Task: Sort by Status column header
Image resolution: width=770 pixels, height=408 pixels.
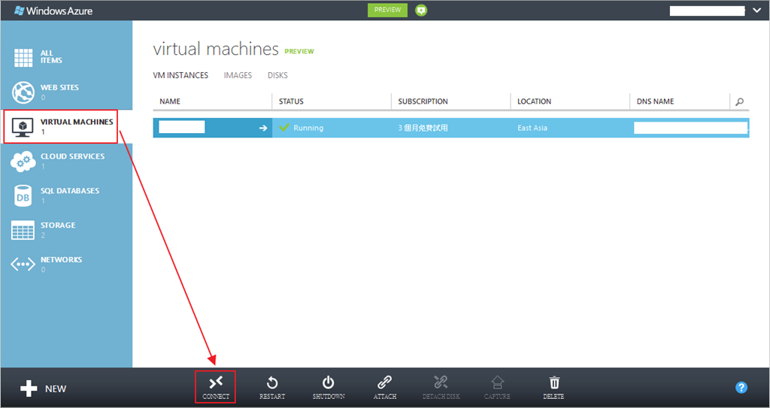Action: [x=291, y=101]
